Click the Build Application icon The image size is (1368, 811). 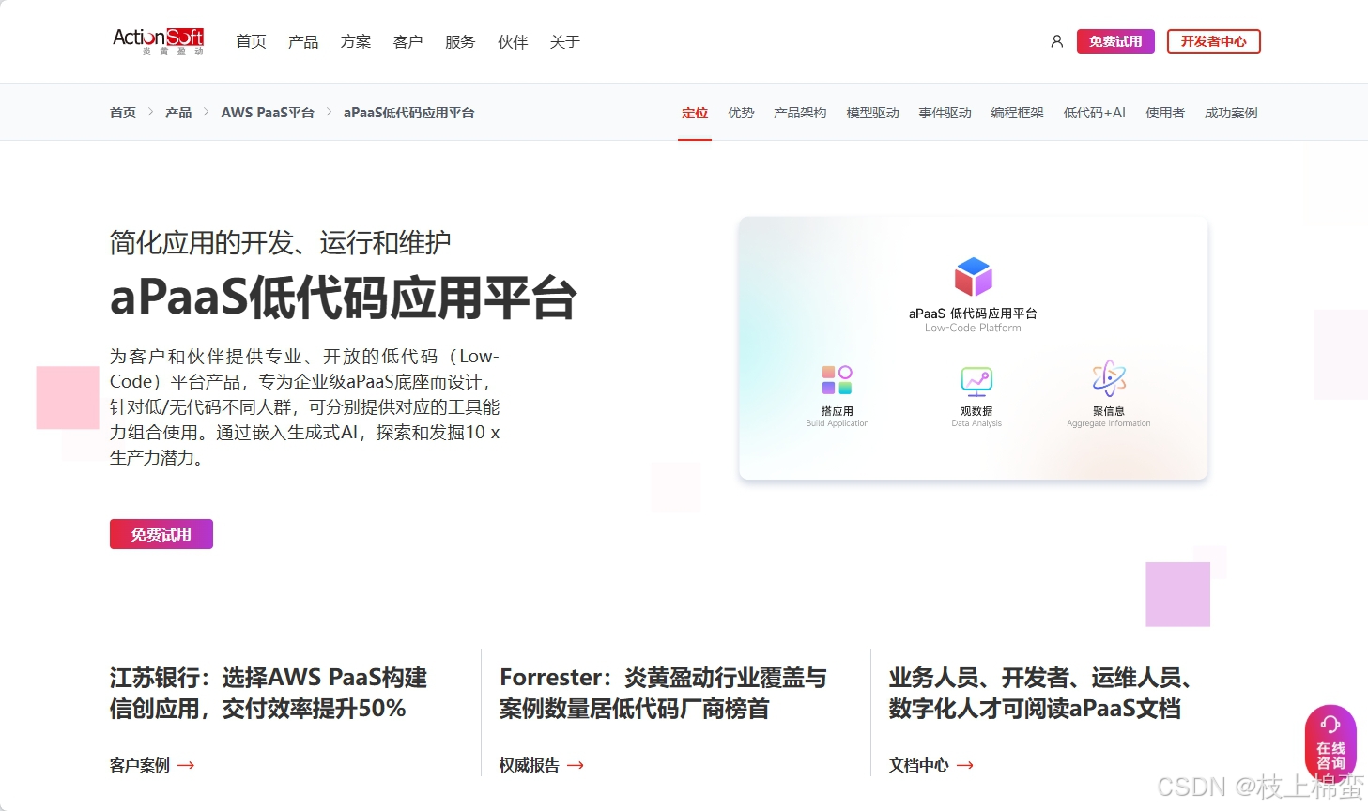[837, 379]
